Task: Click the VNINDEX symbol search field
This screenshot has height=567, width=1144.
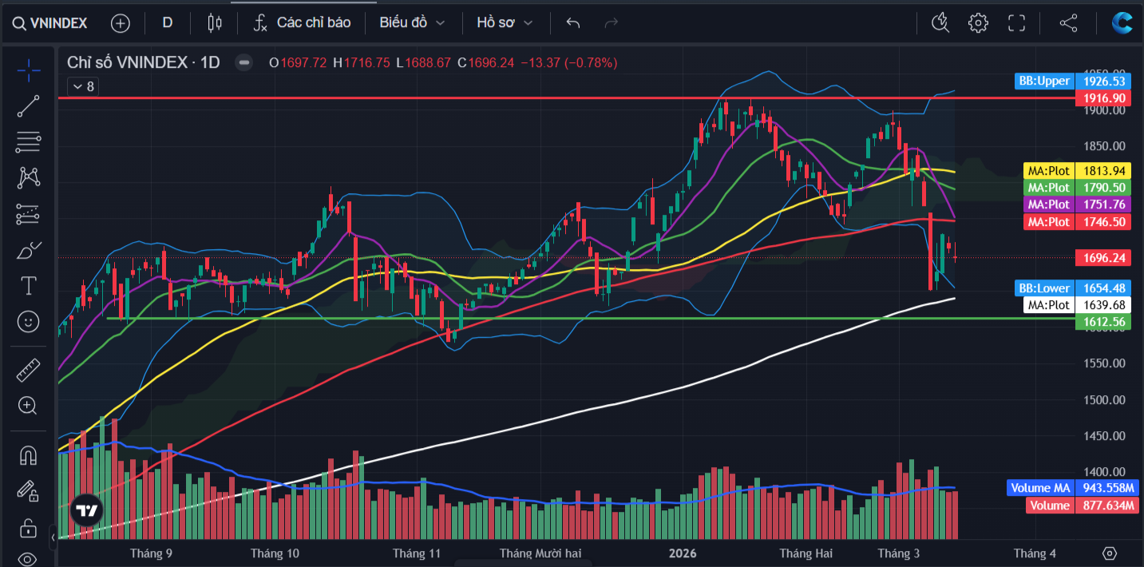Action: click(50, 23)
